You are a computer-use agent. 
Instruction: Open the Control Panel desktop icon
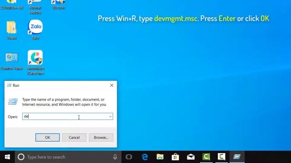pos(11,61)
